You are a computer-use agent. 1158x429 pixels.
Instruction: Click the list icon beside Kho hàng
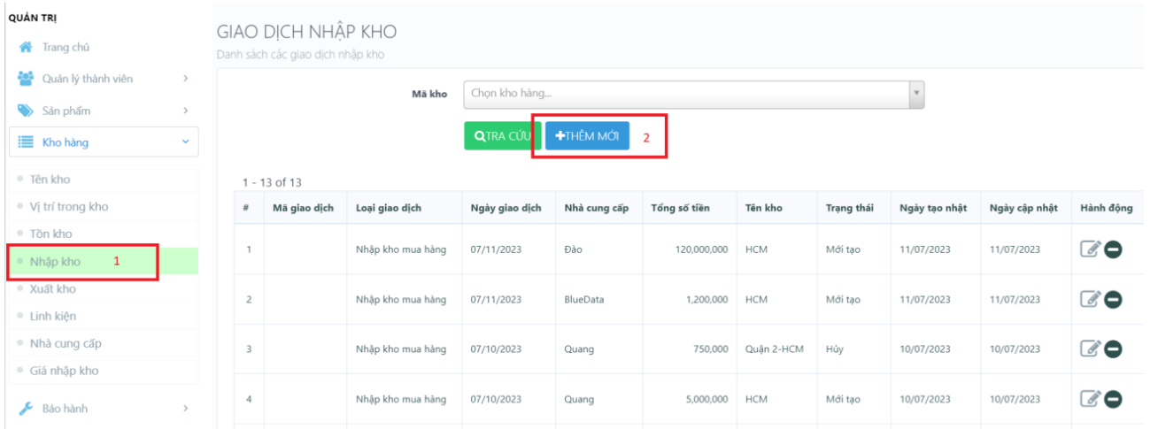click(26, 142)
